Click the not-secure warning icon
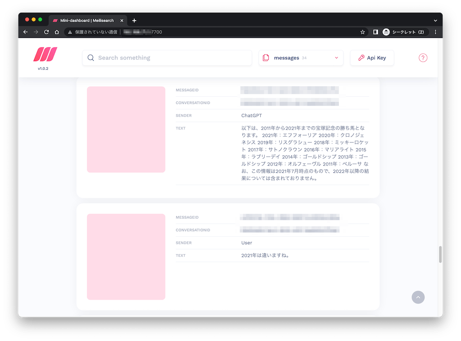This screenshot has width=461, height=341. tap(70, 32)
